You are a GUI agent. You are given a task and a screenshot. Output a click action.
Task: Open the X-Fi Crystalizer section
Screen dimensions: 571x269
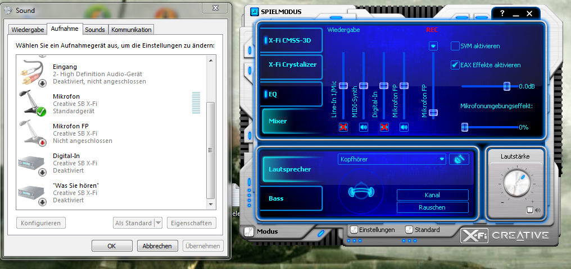click(x=292, y=67)
